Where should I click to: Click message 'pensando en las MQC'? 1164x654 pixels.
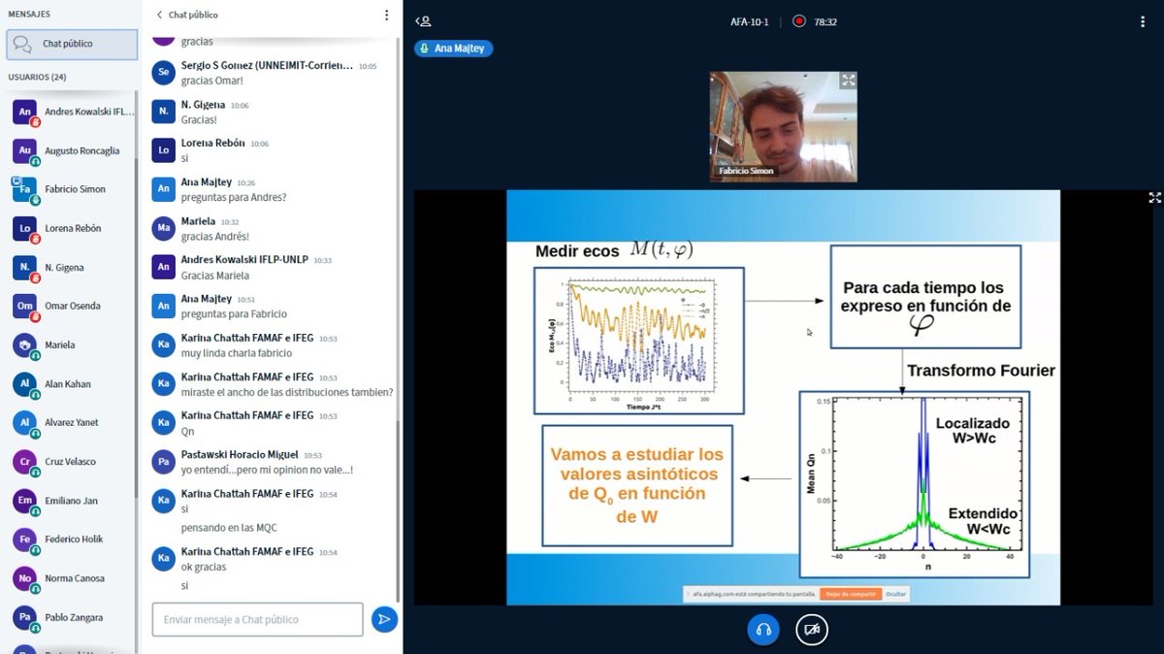pyautogui.click(x=227, y=529)
